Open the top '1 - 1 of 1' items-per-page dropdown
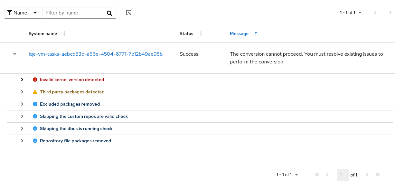The height and width of the screenshot is (190, 395). (360, 13)
